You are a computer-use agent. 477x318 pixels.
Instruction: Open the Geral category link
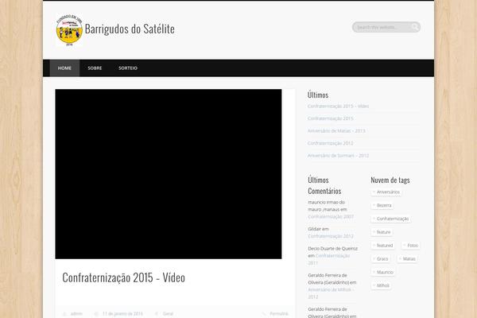pos(168,314)
